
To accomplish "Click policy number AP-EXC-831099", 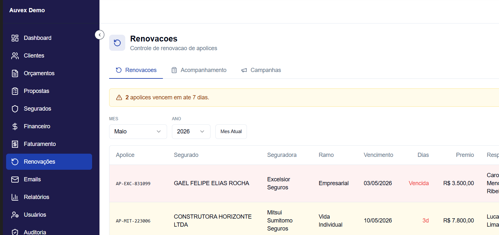I will [133, 184].
